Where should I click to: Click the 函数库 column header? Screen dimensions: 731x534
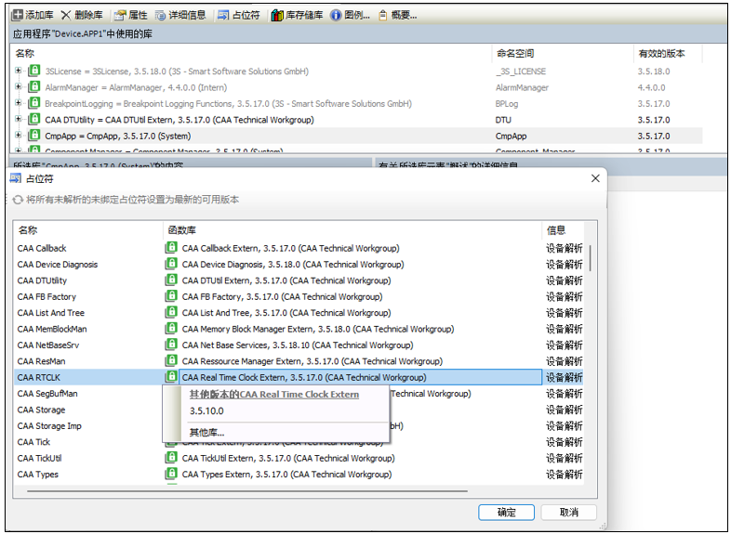181,229
